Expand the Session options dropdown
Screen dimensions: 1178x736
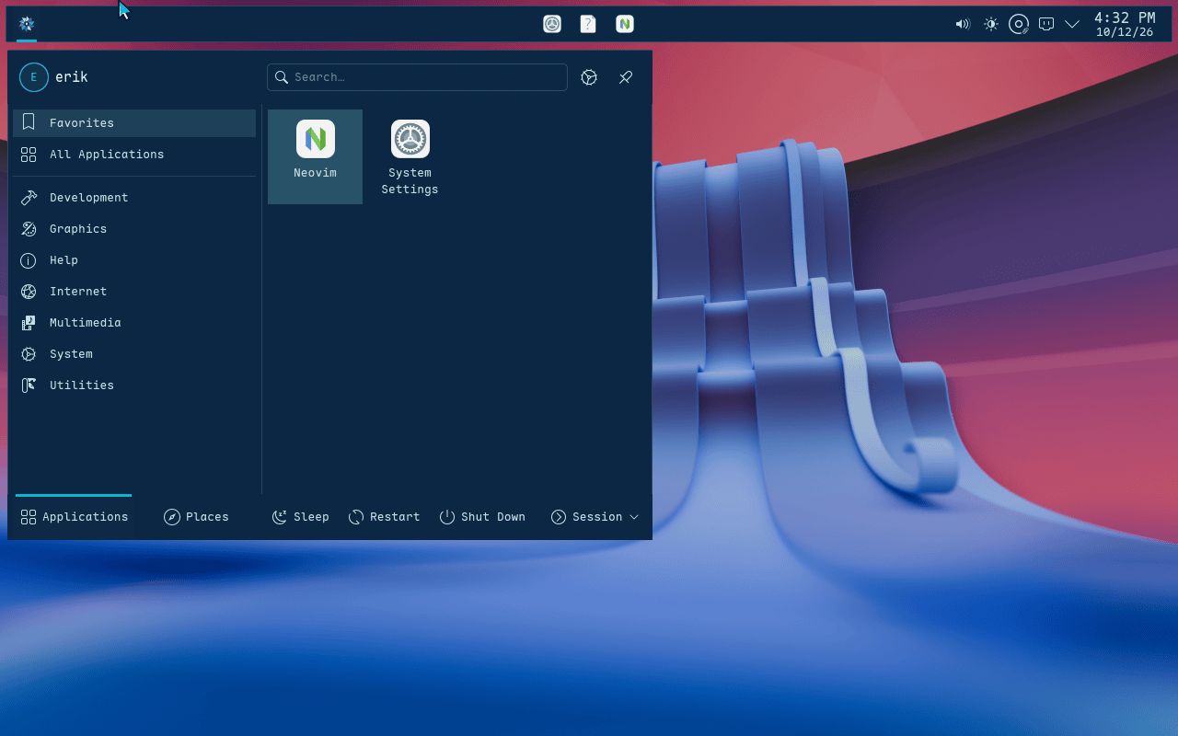point(595,517)
